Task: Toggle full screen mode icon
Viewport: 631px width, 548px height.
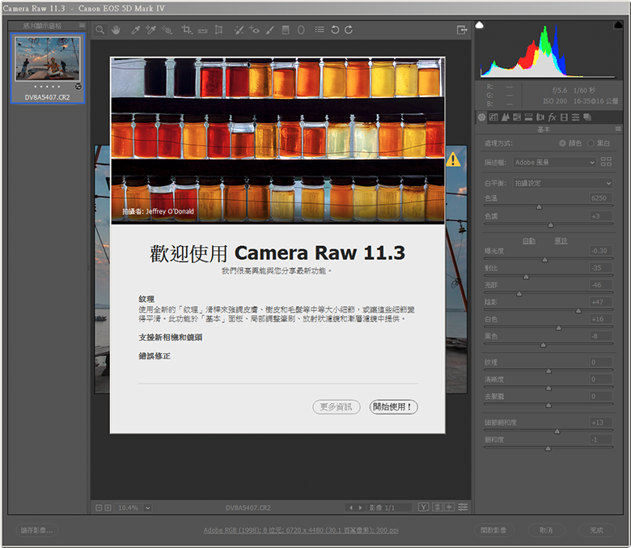Action: [x=462, y=30]
